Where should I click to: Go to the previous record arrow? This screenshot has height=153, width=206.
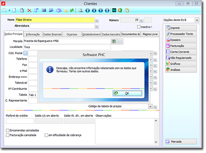click(x=94, y=10)
